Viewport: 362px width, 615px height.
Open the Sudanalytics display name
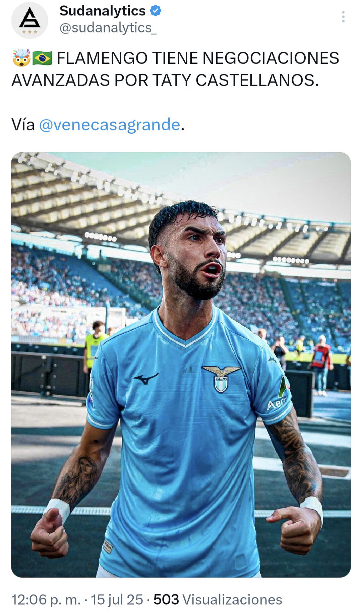(102, 11)
